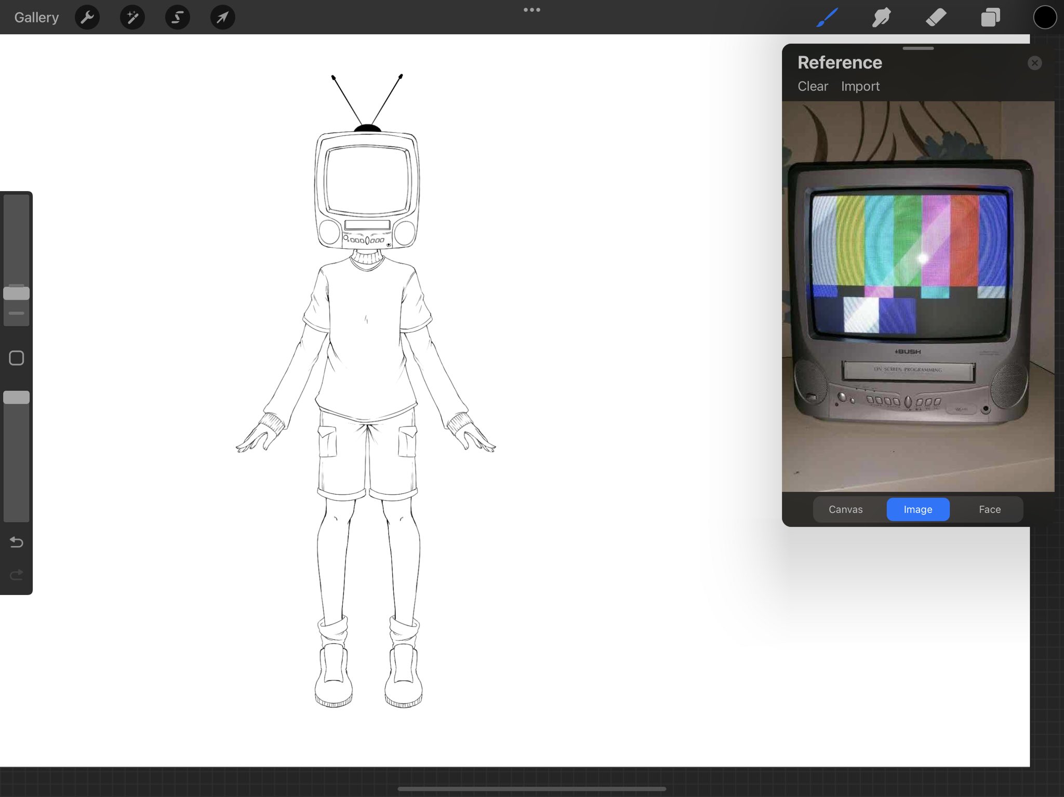
Task: Open the Layers panel
Action: pos(990,18)
